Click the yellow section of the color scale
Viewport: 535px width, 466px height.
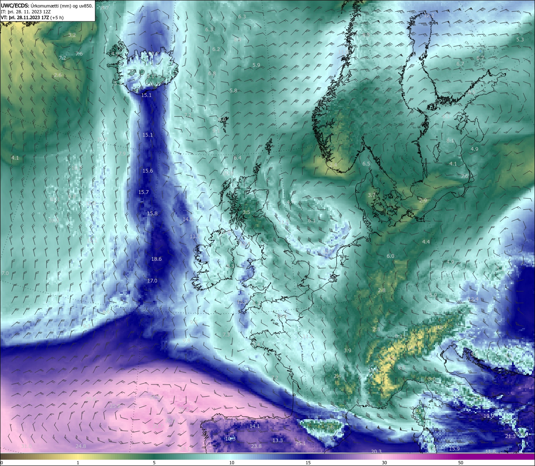[78, 456]
